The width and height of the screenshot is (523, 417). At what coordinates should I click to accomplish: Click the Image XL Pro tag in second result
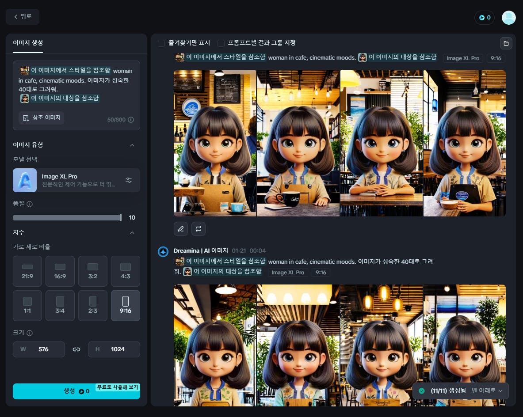288,273
